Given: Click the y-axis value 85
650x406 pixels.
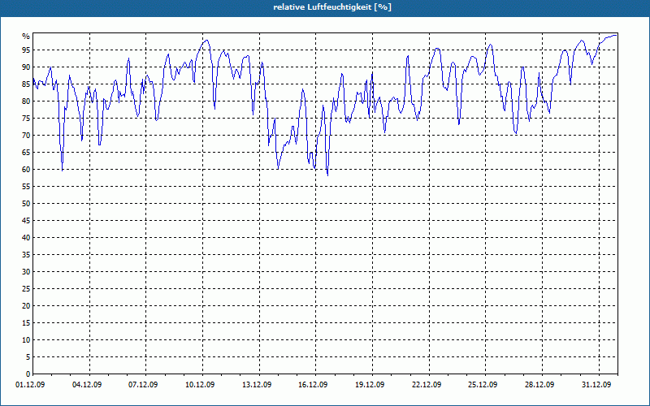Looking at the screenshot, I should click(26, 84).
